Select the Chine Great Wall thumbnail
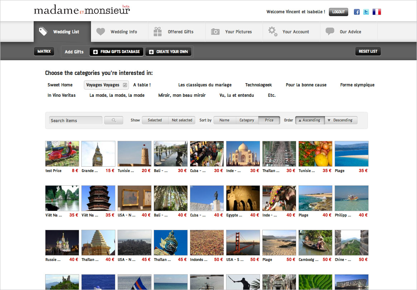417x290 pixels. click(x=351, y=243)
